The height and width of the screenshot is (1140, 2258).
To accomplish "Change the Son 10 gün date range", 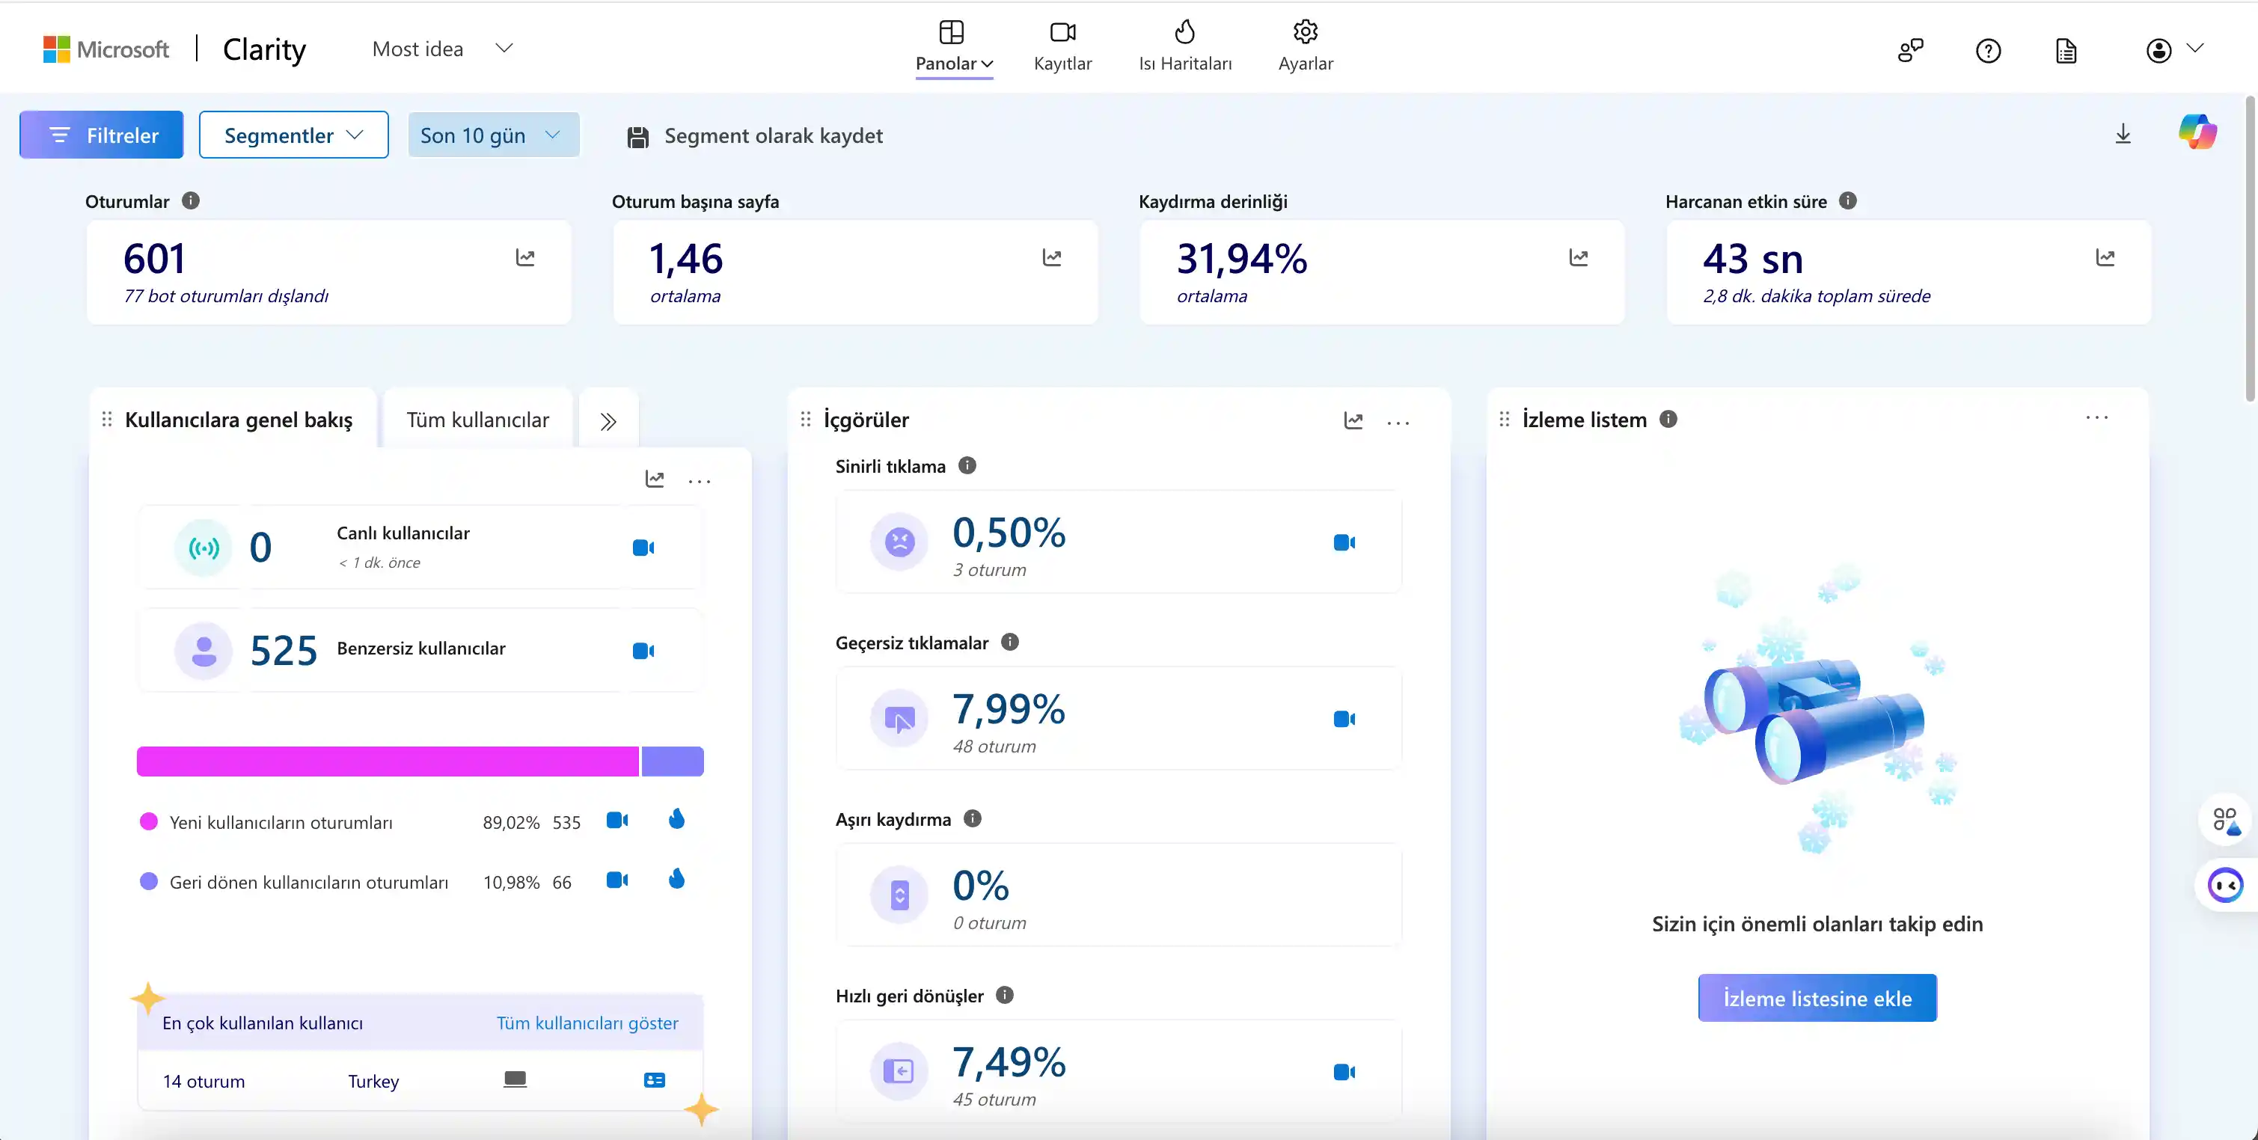I will click(494, 135).
